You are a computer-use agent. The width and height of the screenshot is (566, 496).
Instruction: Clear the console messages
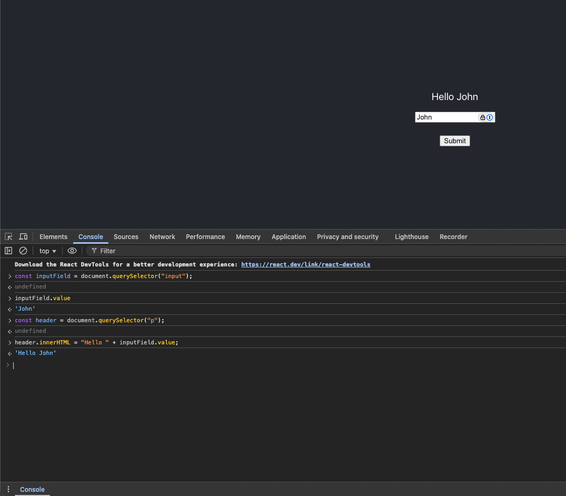coord(23,251)
